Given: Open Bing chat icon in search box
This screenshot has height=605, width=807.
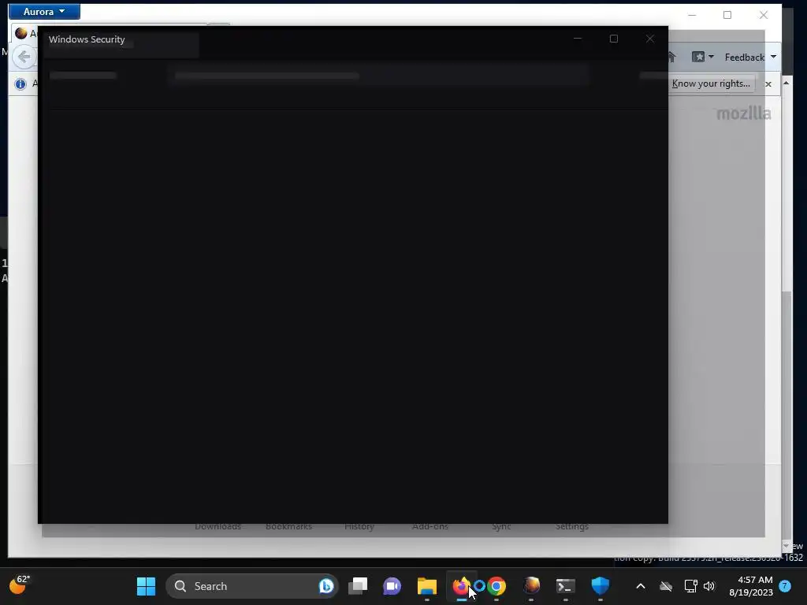Looking at the screenshot, I should 325,586.
